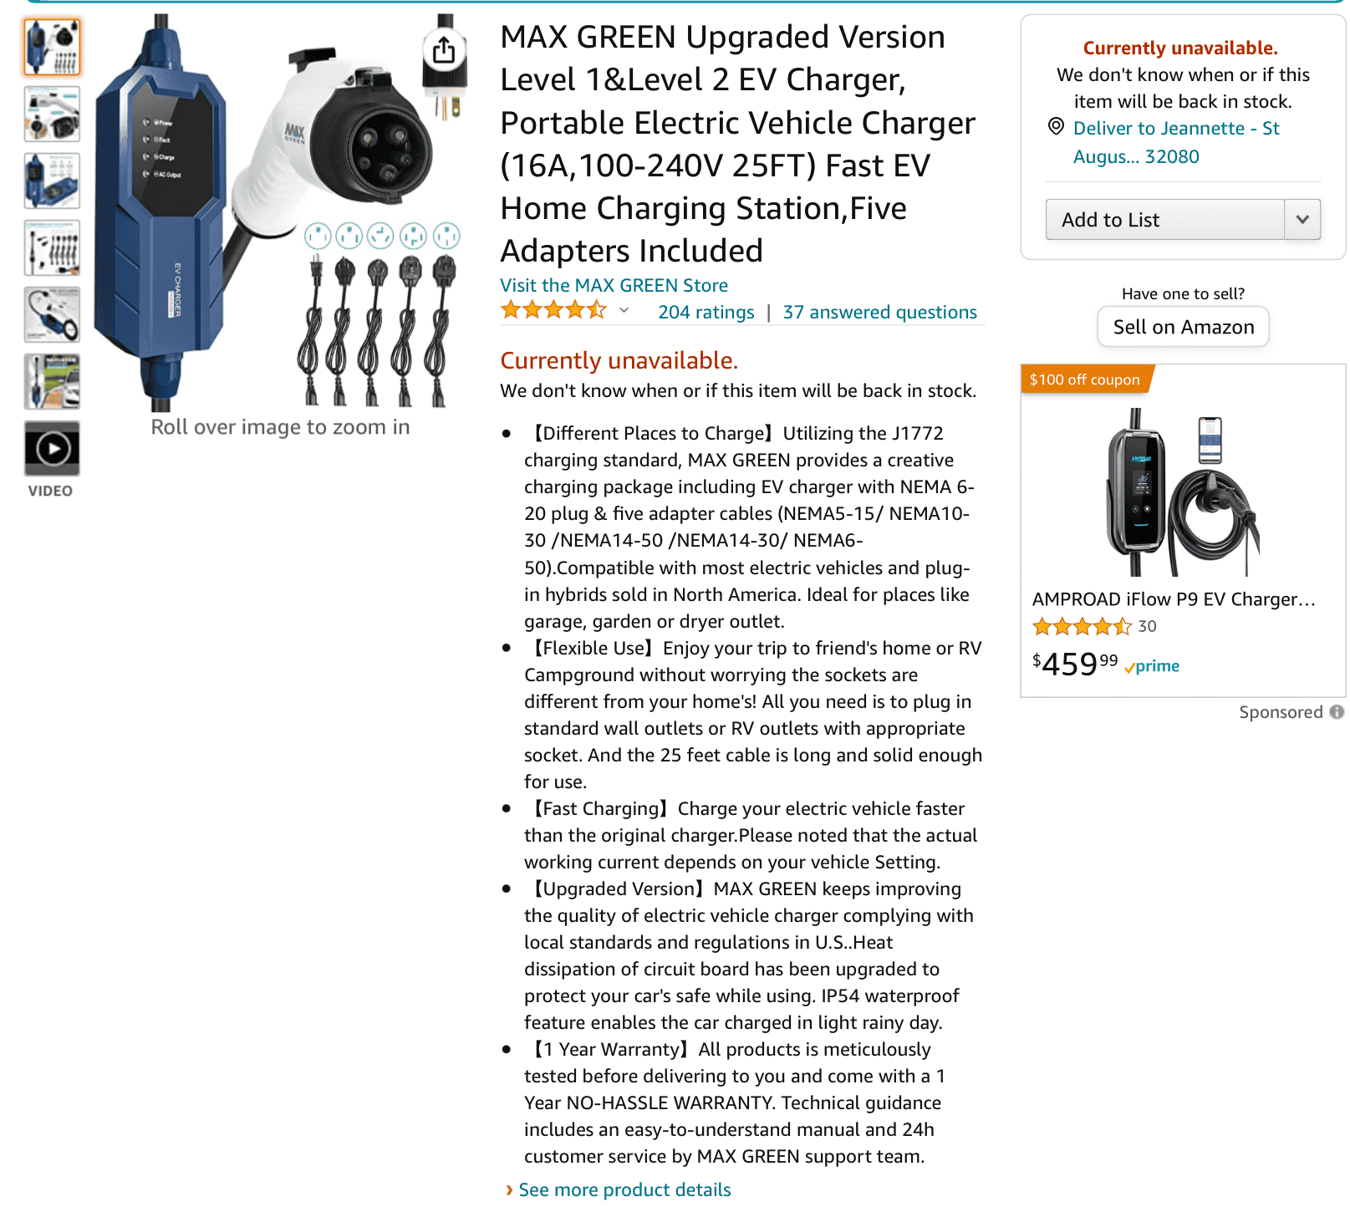Screen dimensions: 1350x1222
Task: Click the star rating icons
Action: [x=553, y=311]
